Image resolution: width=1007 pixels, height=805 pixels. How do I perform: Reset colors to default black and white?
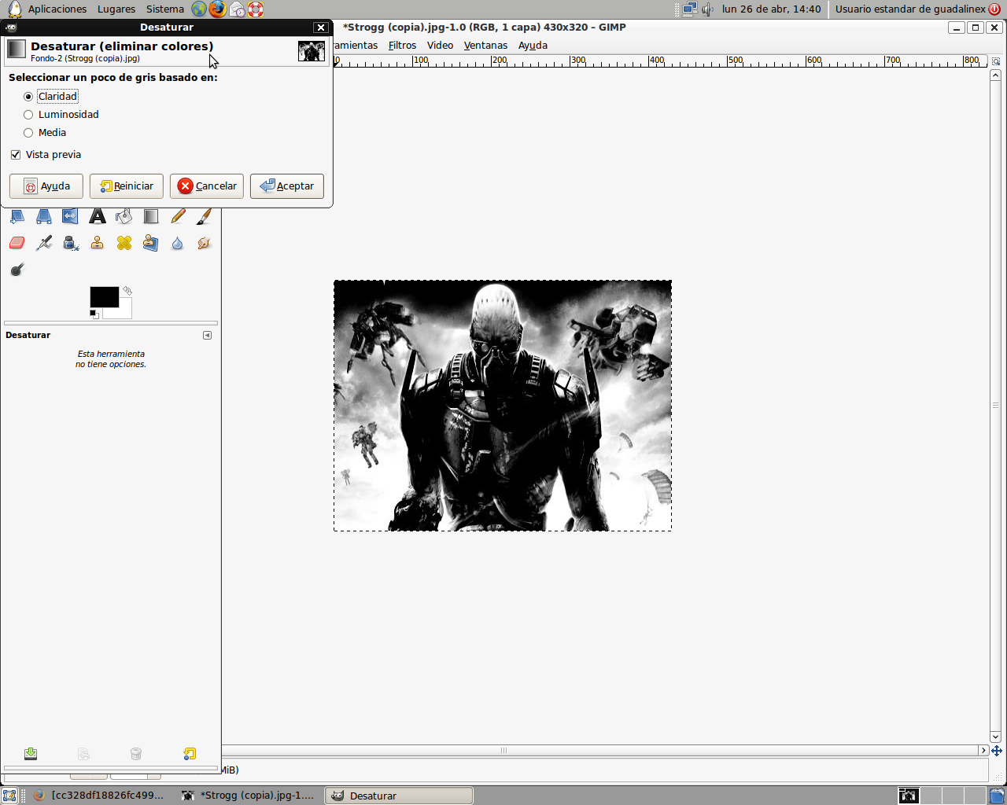[x=94, y=314]
